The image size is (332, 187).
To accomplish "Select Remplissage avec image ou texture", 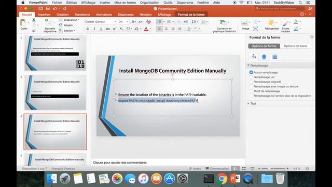I will (x=251, y=86).
